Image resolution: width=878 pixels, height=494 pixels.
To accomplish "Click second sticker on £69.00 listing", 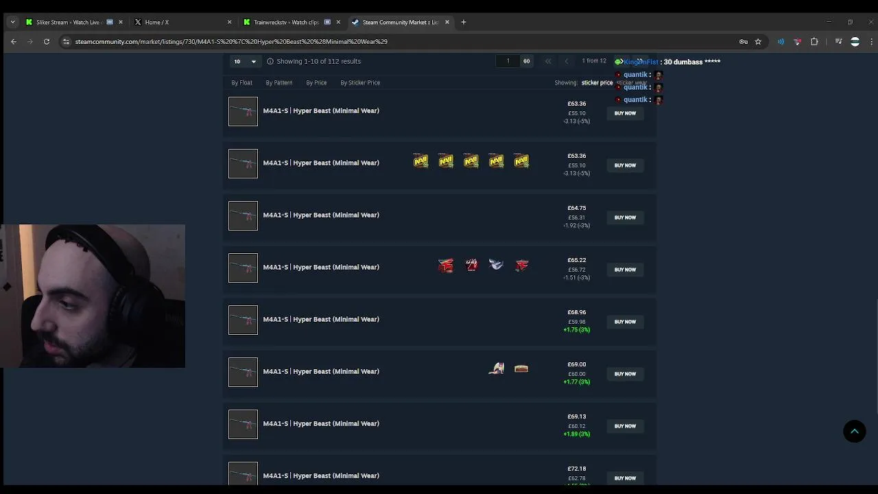I will (x=521, y=369).
